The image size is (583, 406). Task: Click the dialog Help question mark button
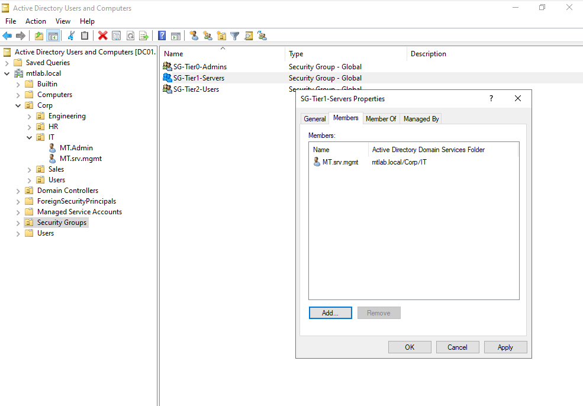tap(491, 98)
